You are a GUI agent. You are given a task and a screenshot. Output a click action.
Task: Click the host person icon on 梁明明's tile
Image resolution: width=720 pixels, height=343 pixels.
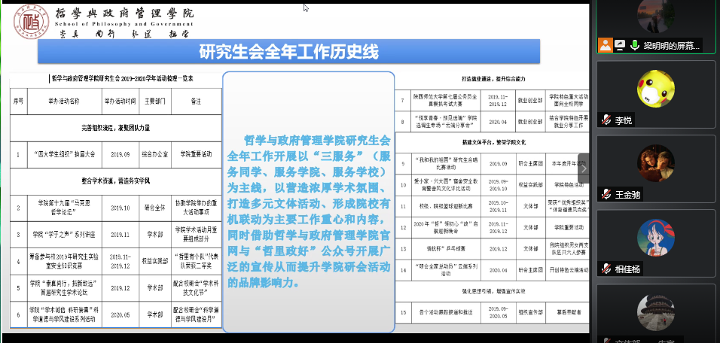pos(606,45)
